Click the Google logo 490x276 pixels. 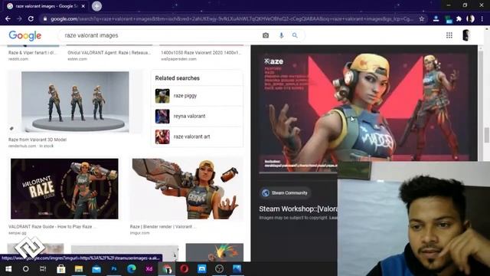click(x=25, y=36)
